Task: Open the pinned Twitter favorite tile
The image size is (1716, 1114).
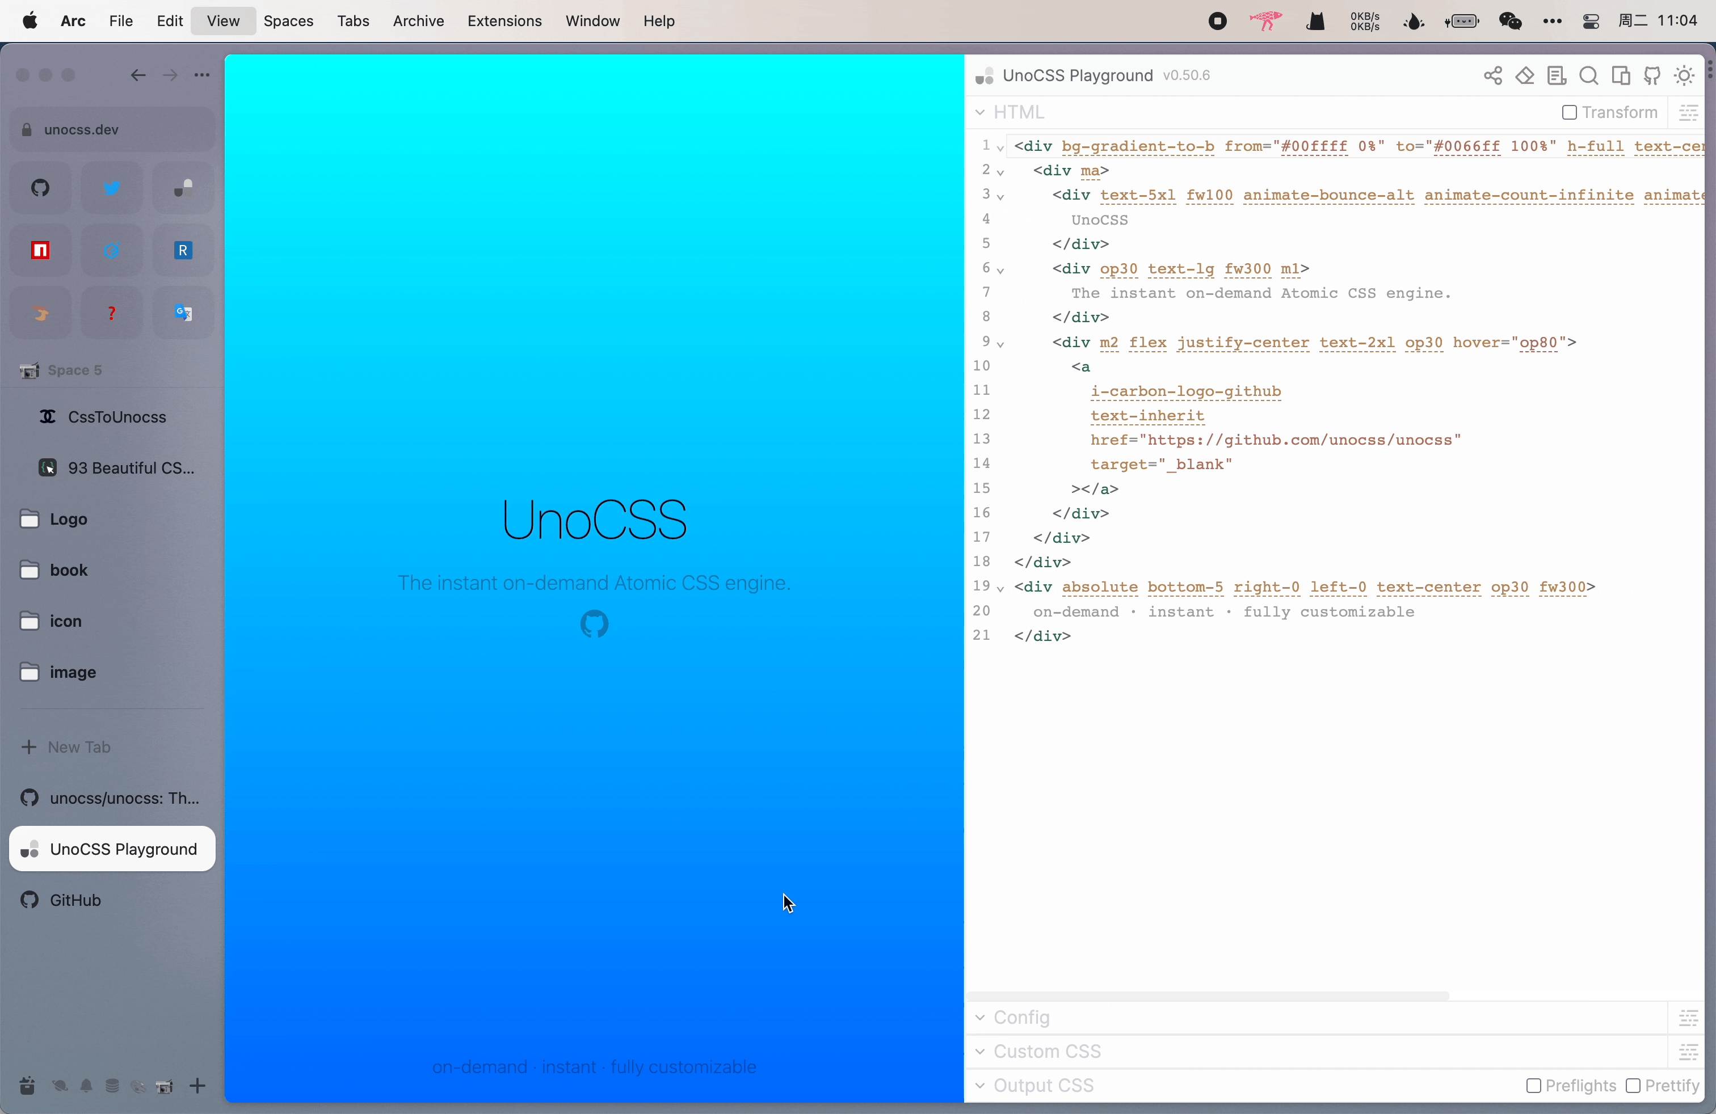Action: point(112,189)
